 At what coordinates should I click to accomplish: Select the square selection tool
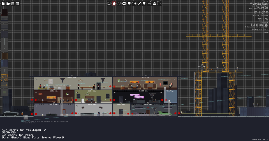tap(109, 3)
